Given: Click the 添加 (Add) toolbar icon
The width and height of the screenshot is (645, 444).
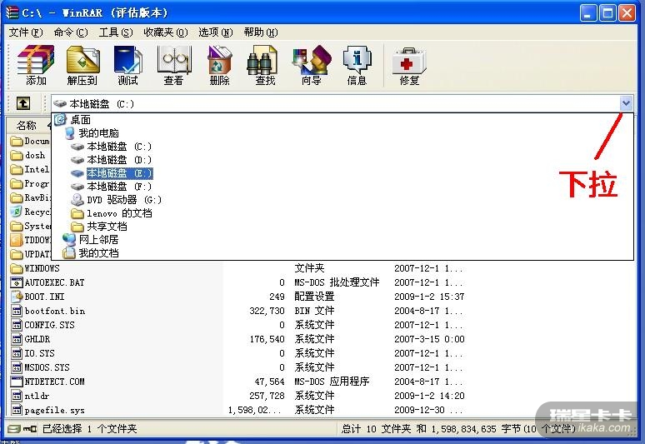Looking at the screenshot, I should 36,65.
